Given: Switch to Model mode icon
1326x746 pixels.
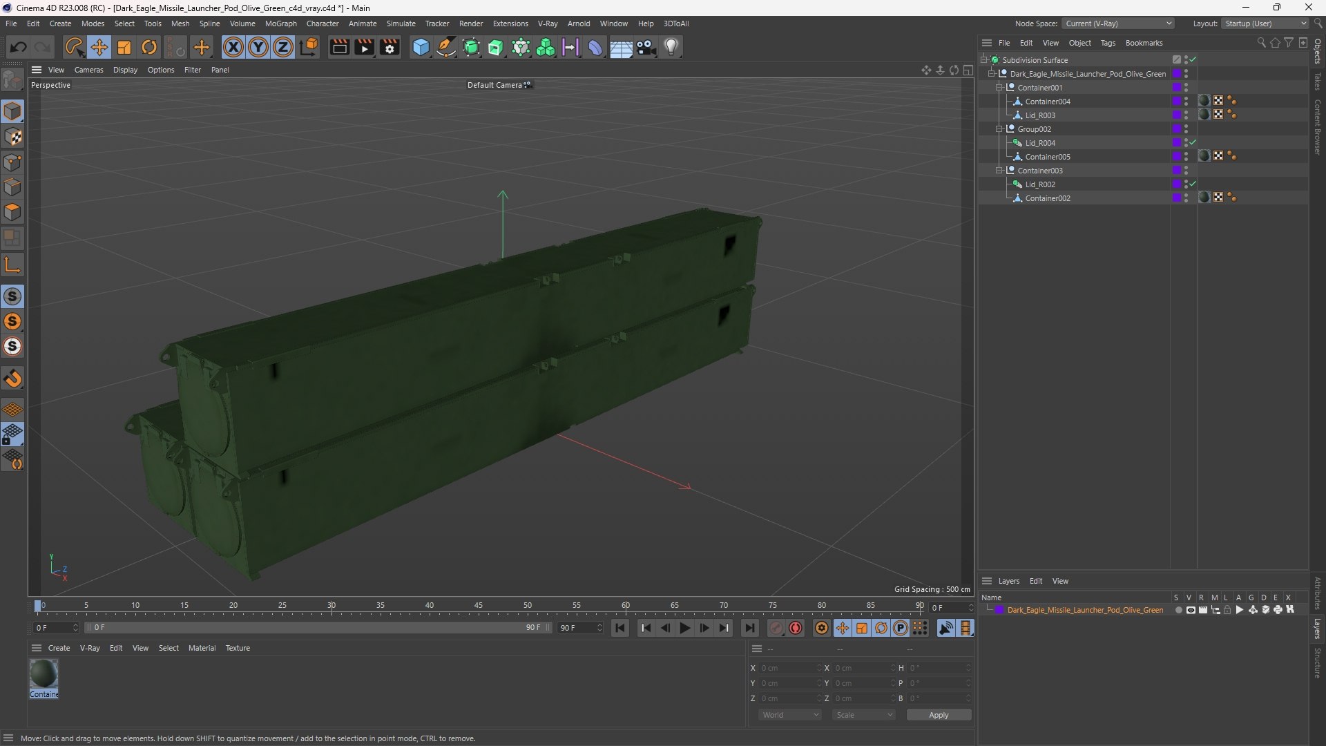Looking at the screenshot, I should 12,111.
